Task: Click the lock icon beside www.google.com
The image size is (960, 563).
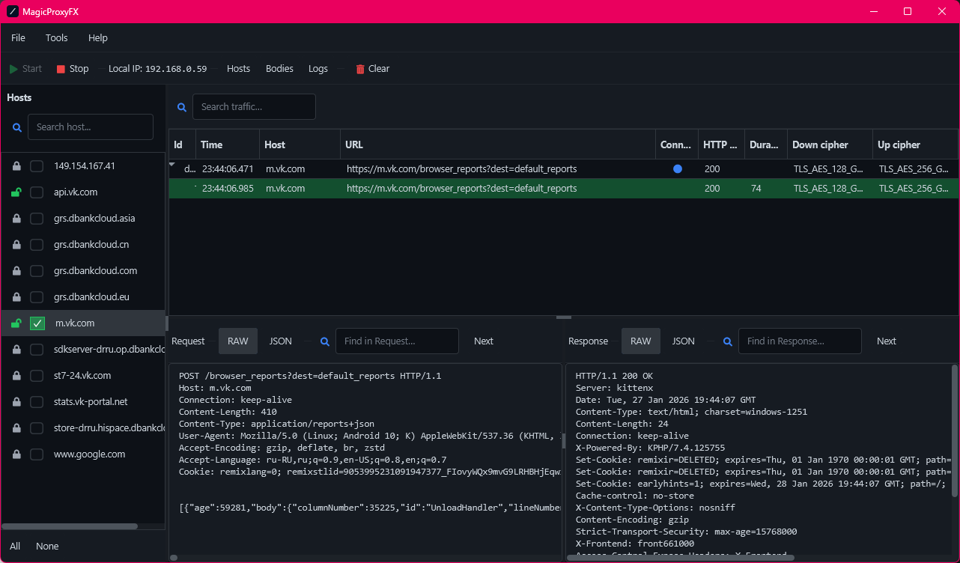Action: point(16,454)
